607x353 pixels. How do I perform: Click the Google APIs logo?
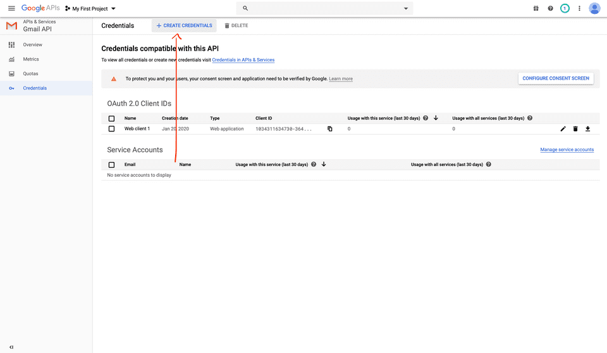click(x=40, y=8)
